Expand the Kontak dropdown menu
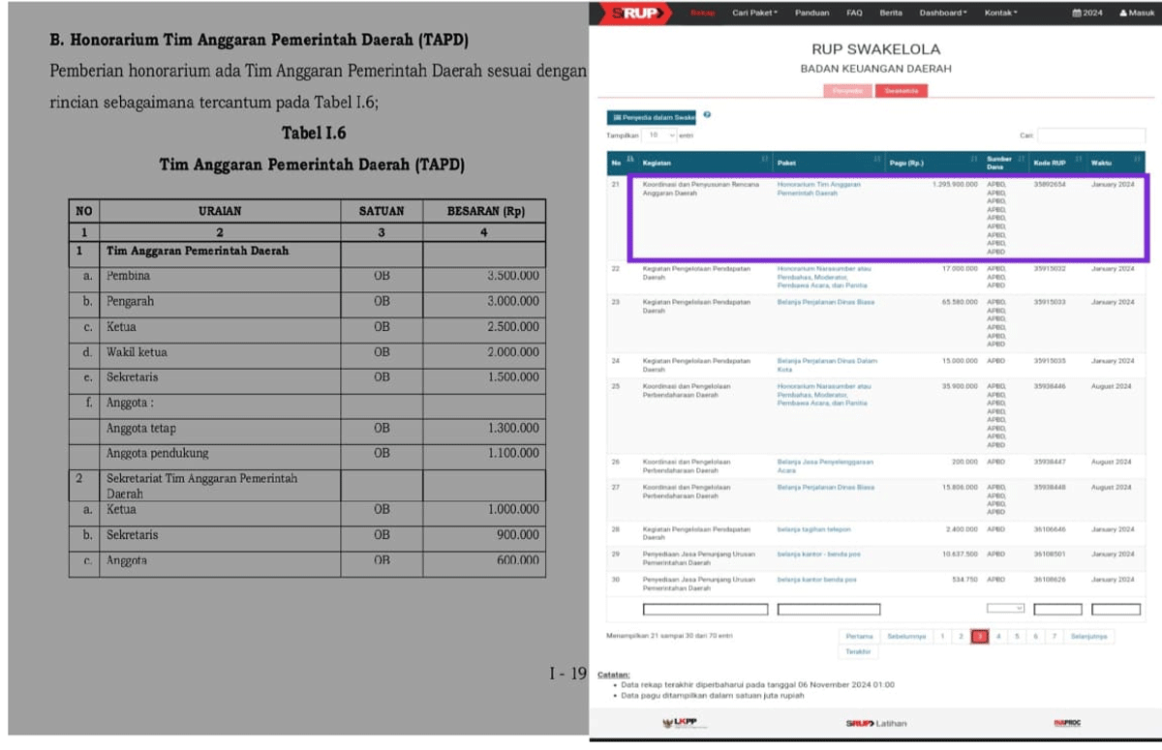This screenshot has height=750, width=1162. point(1001,13)
